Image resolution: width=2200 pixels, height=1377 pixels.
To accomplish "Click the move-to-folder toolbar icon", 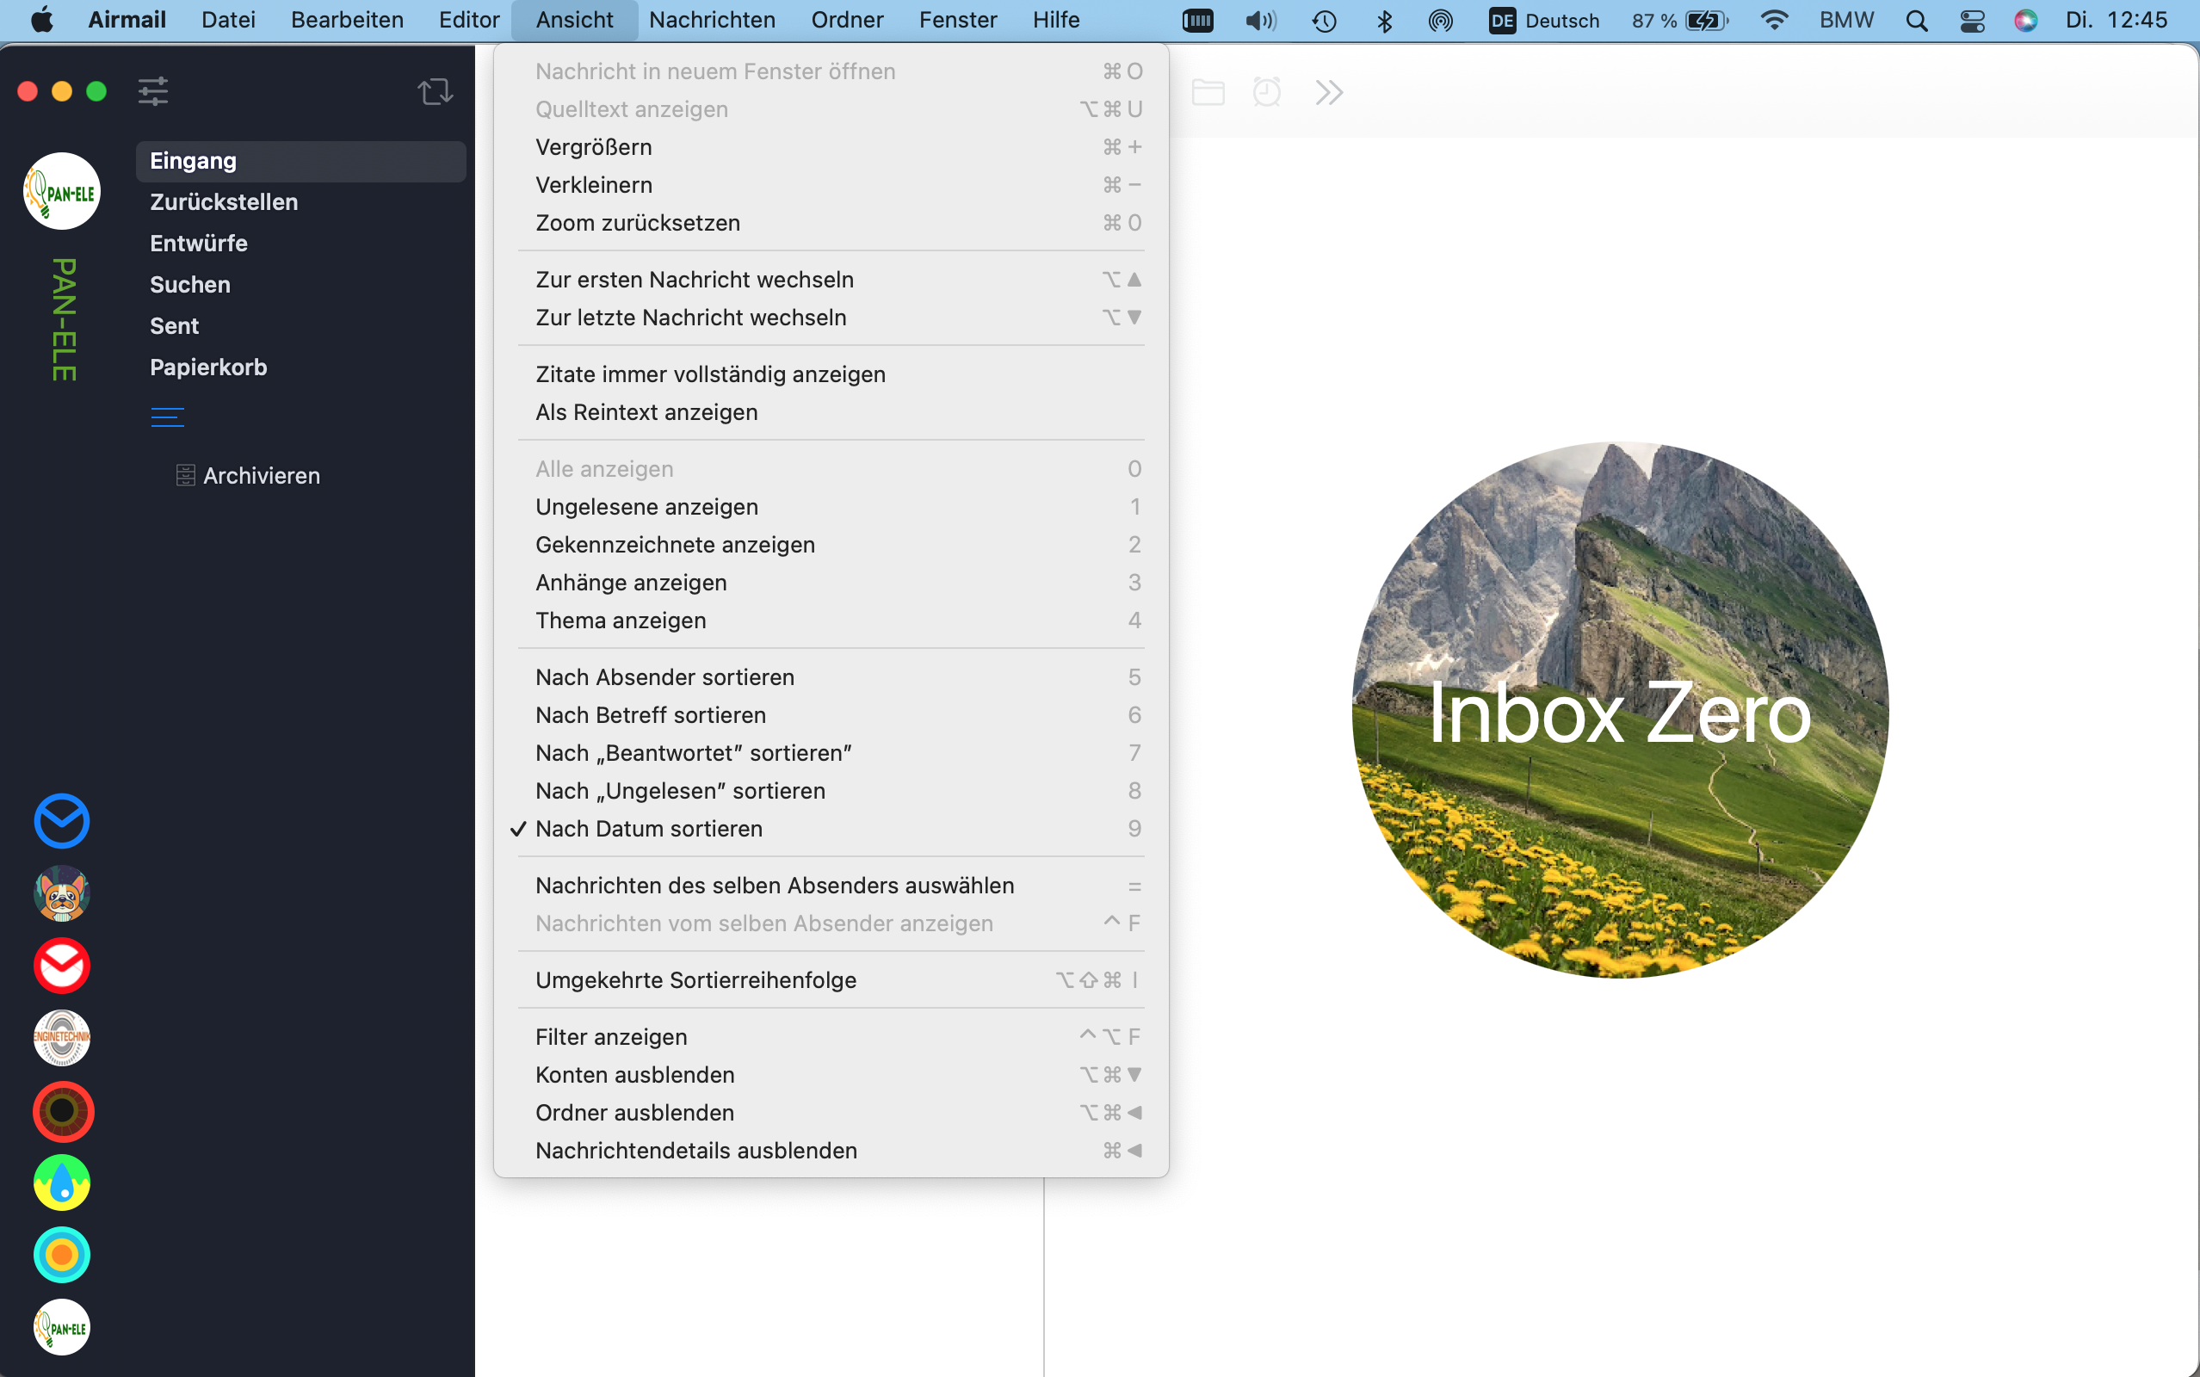I will pyautogui.click(x=1208, y=92).
